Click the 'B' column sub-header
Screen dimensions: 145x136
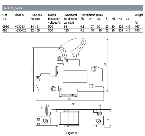[x=106, y=19]
